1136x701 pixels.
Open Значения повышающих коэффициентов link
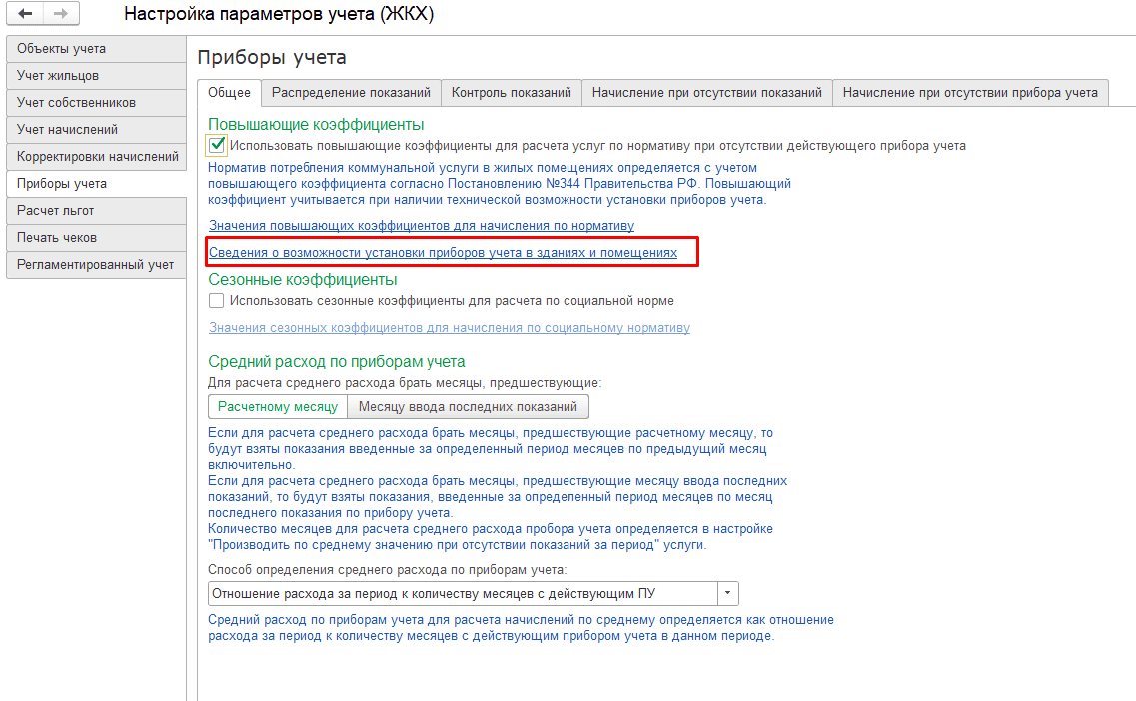[422, 226]
